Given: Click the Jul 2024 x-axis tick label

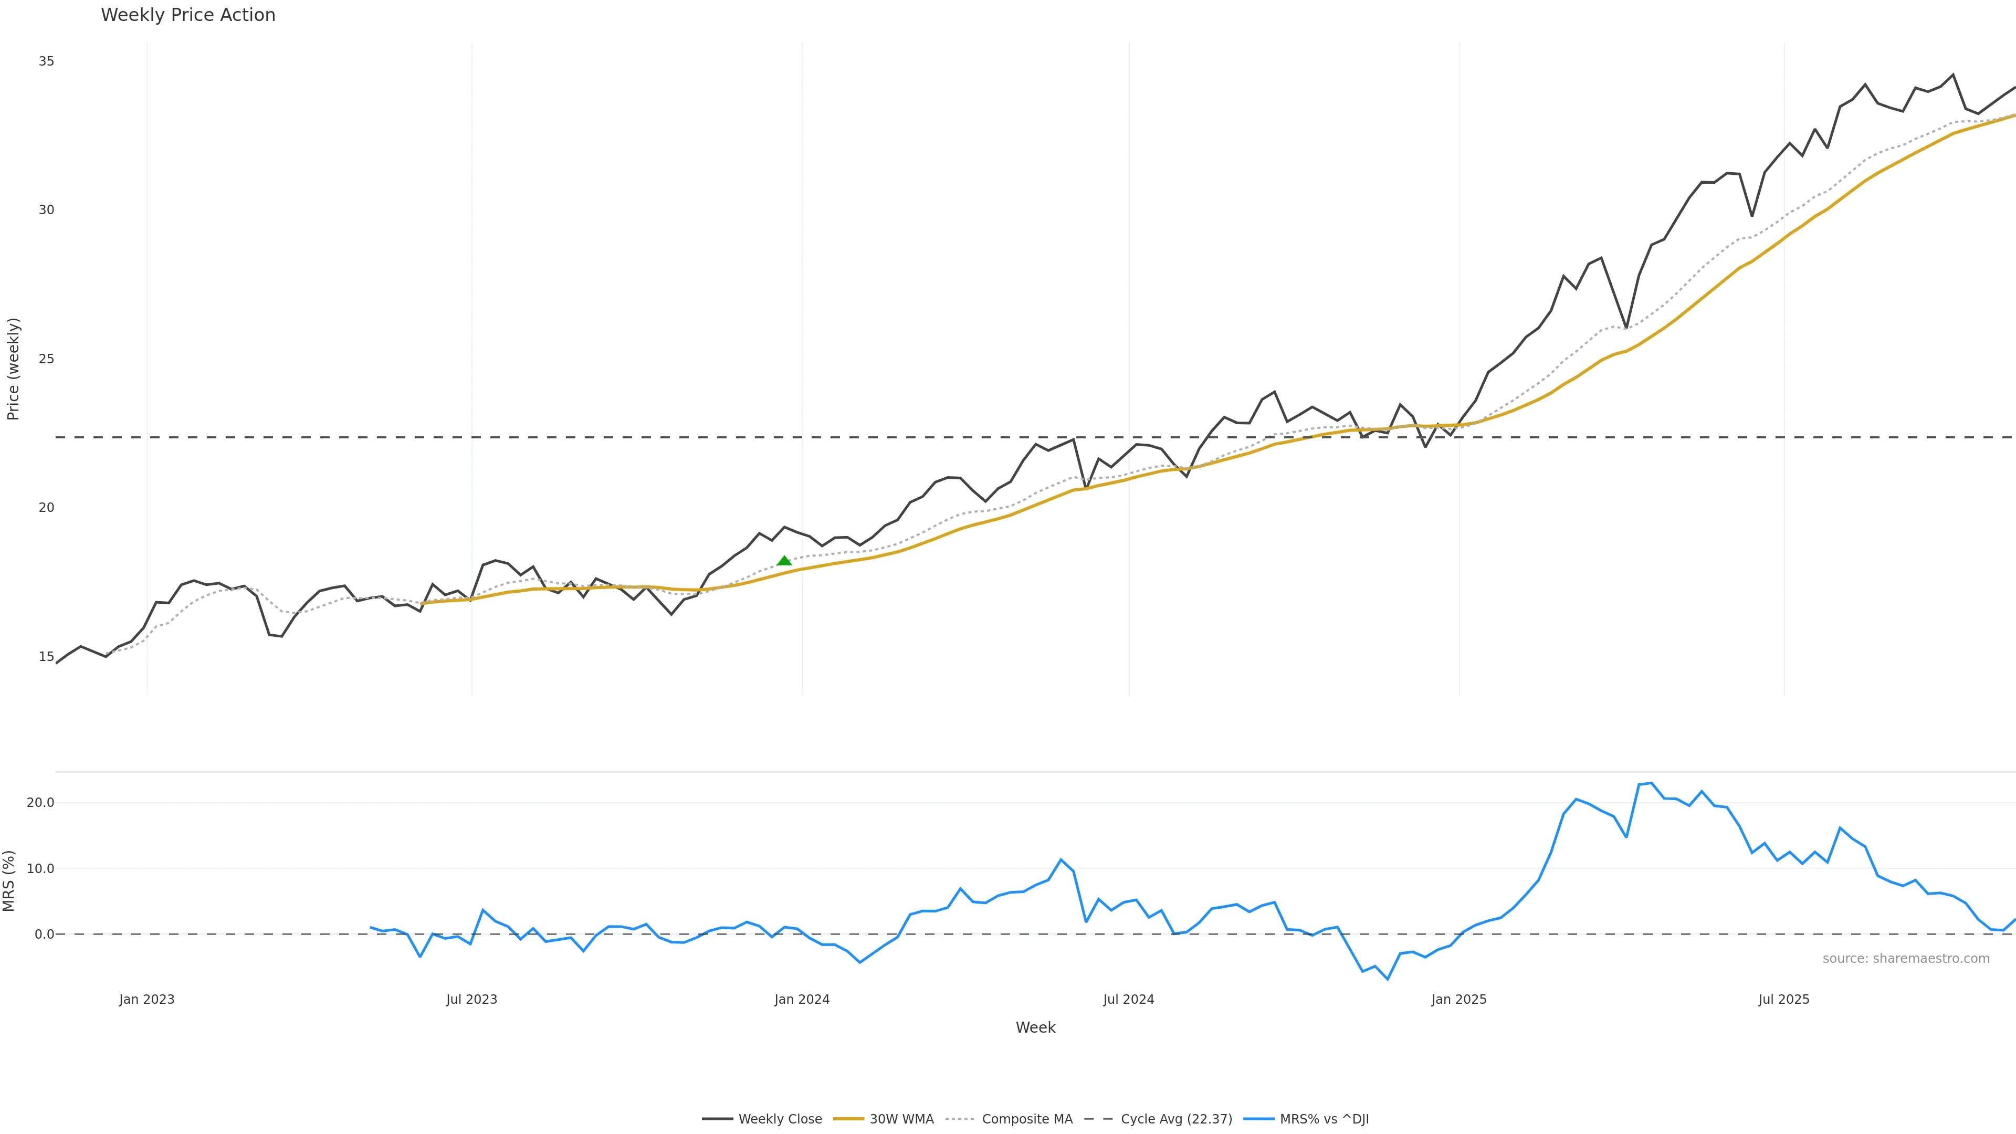Looking at the screenshot, I should pyautogui.click(x=1129, y=1000).
